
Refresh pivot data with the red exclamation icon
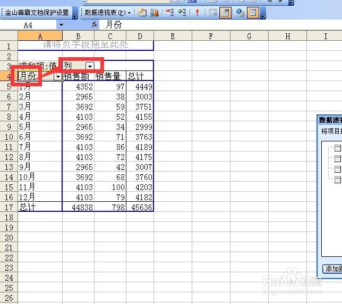point(197,13)
